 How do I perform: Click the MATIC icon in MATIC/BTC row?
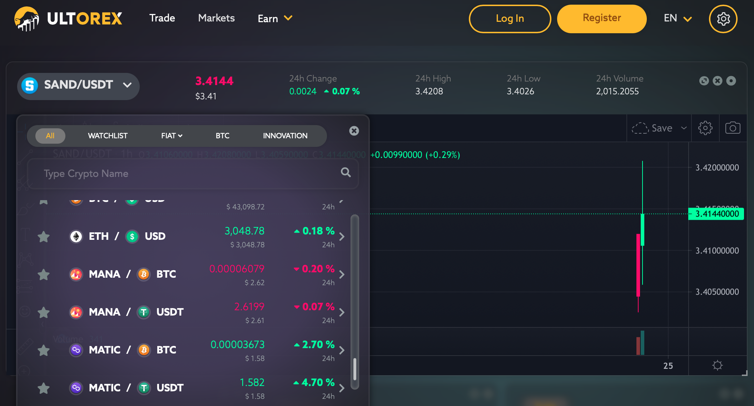[x=76, y=350]
